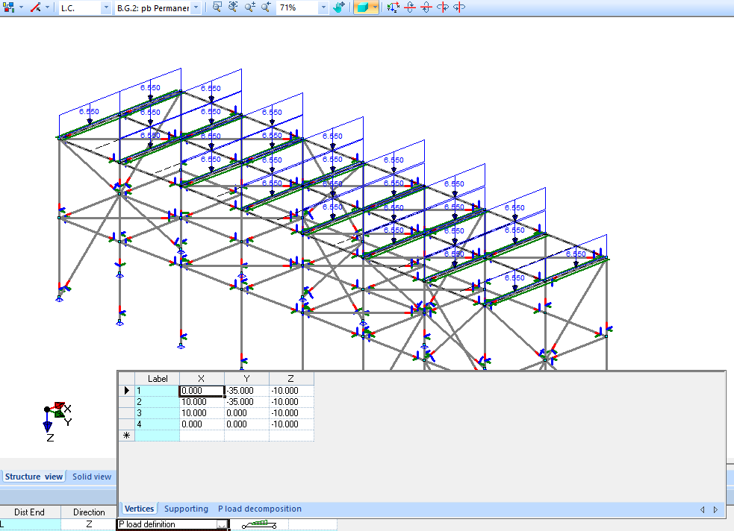Image resolution: width=734 pixels, height=531 pixels.
Task: Open dropdown arrow beside model tree icon
Action: point(21,7)
